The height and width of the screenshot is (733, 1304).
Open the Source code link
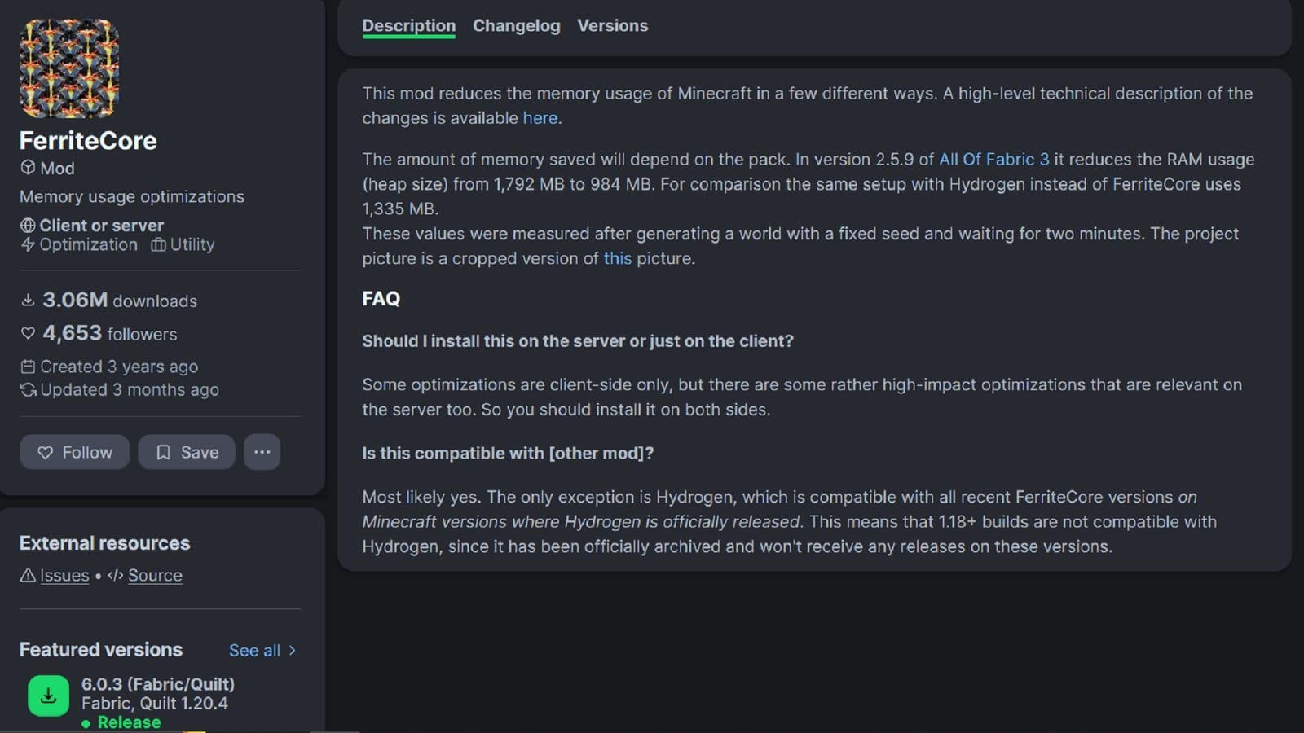(154, 575)
